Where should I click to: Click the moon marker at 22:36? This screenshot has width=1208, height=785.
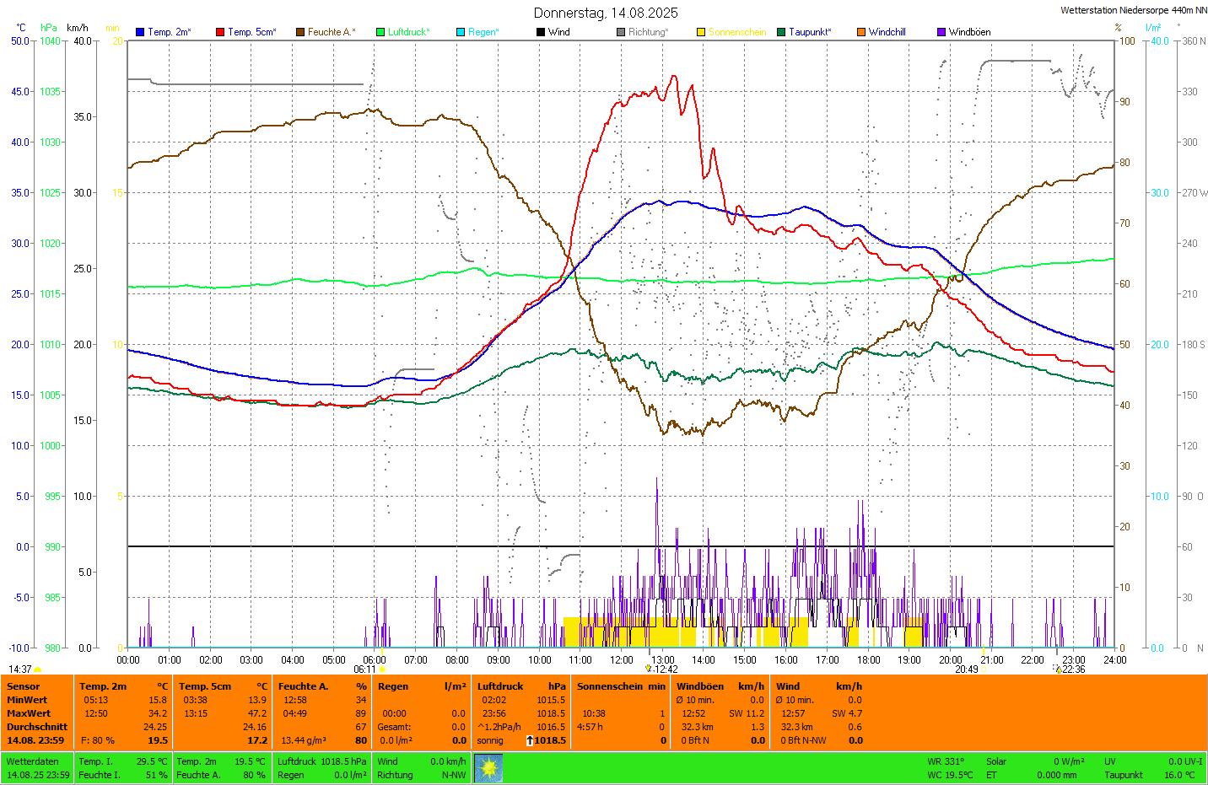(1058, 669)
